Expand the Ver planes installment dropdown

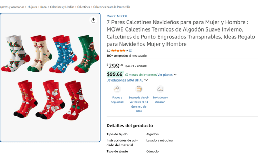pos(175,75)
